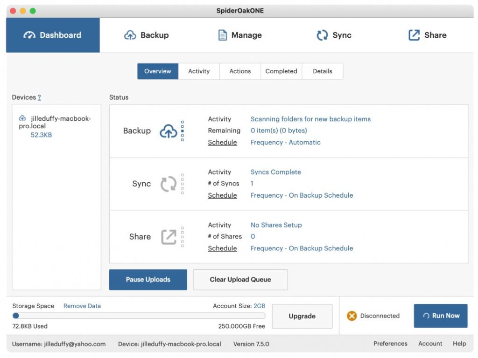Viewport: 478px width, 358px height.
Task: Open the Share Schedule link
Action: coord(222,248)
